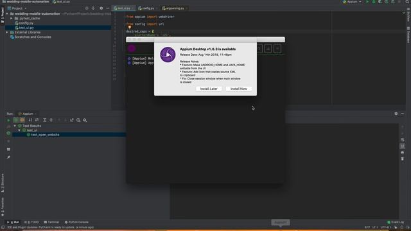Open the TODO tool window tab
This screenshot has height=231, width=411.
point(31,223)
